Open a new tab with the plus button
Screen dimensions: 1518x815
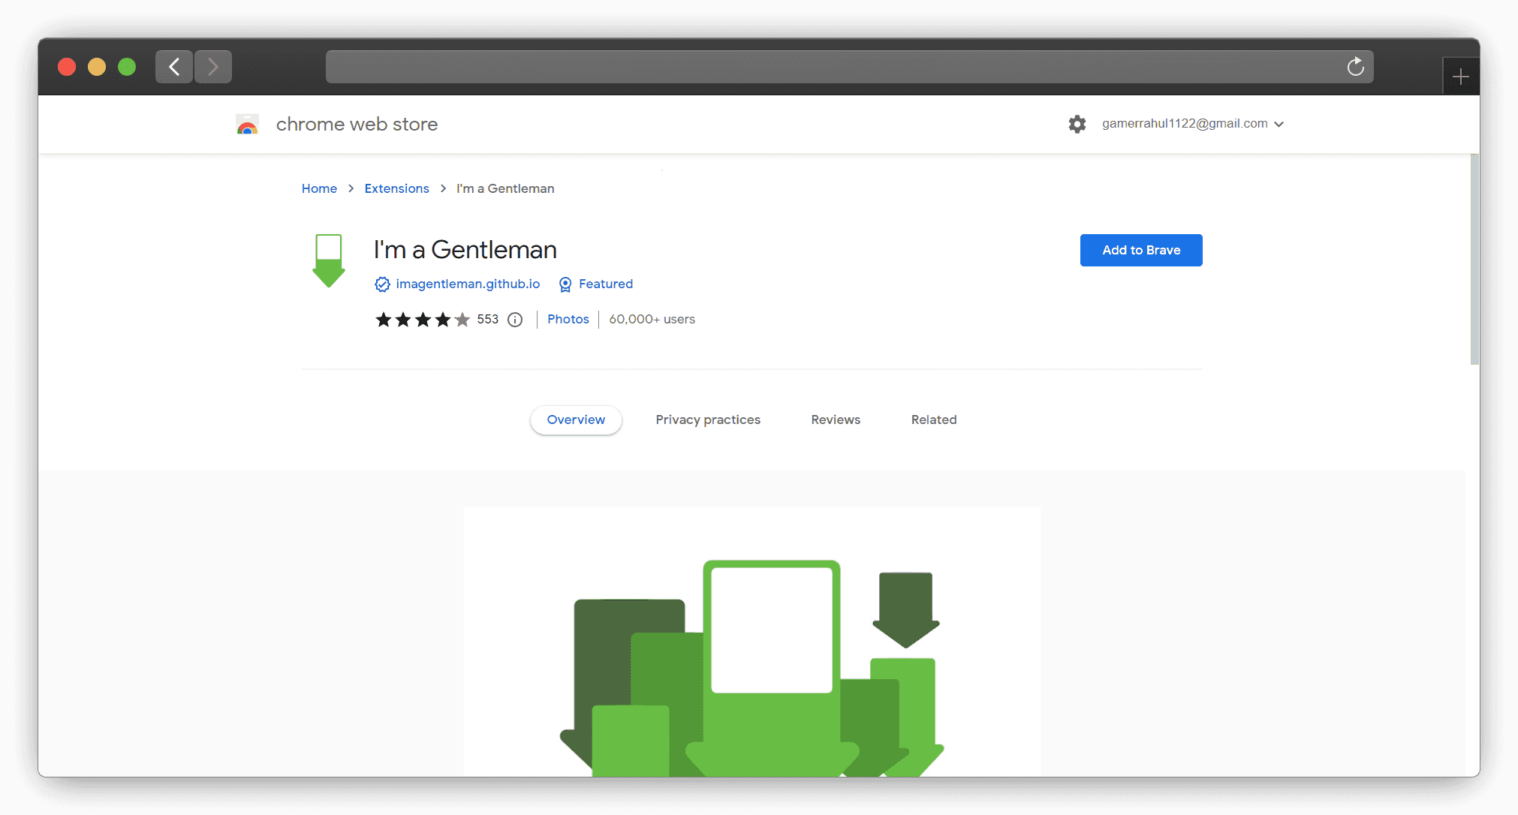[1460, 77]
